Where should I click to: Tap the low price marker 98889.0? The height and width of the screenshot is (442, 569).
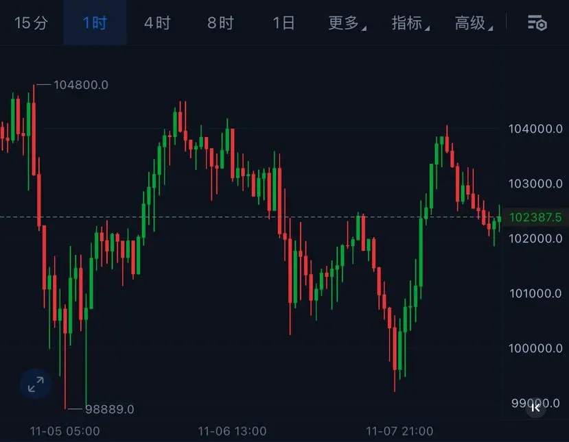pos(110,409)
